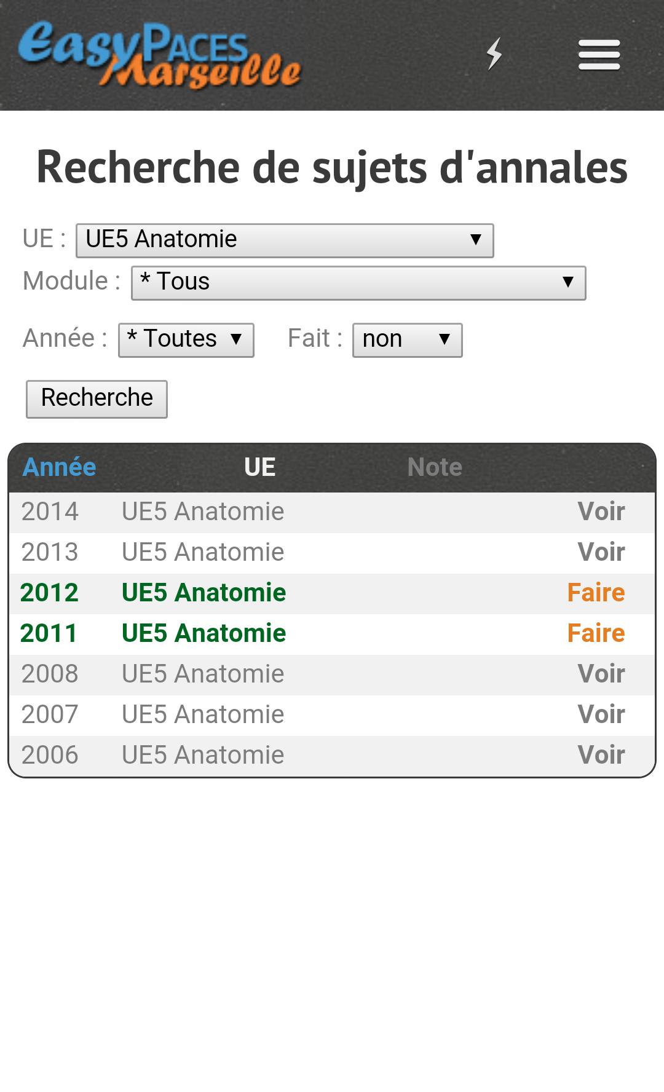Image resolution: width=664 pixels, height=1092 pixels.
Task: Sort results by Année column
Action: 59,467
